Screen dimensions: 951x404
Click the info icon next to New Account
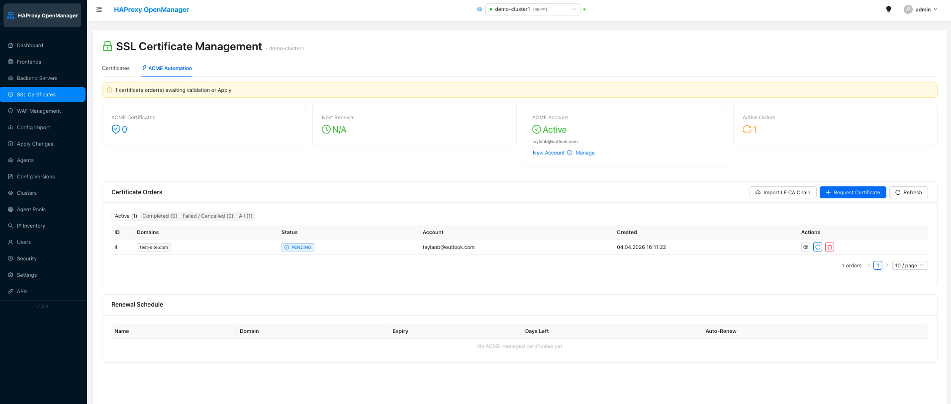click(x=570, y=153)
